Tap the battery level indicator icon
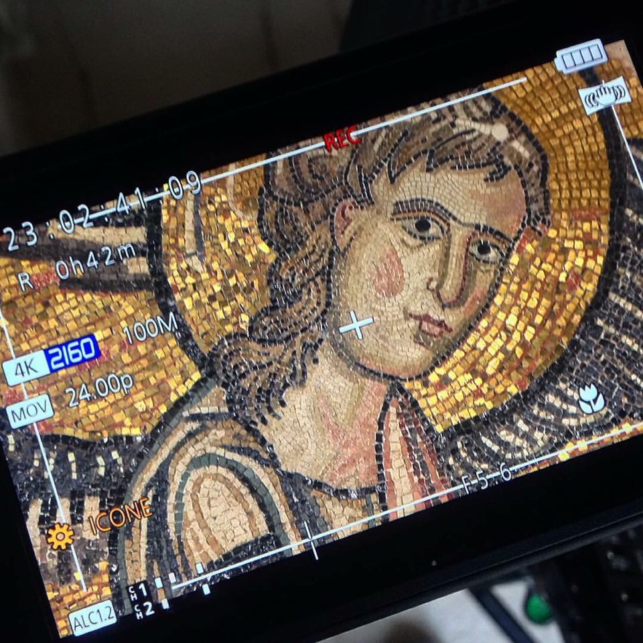643x643 pixels. pyautogui.click(x=581, y=56)
